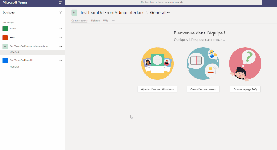Click the search or command box
Viewport: 277px width, 150px height.
[164, 2]
